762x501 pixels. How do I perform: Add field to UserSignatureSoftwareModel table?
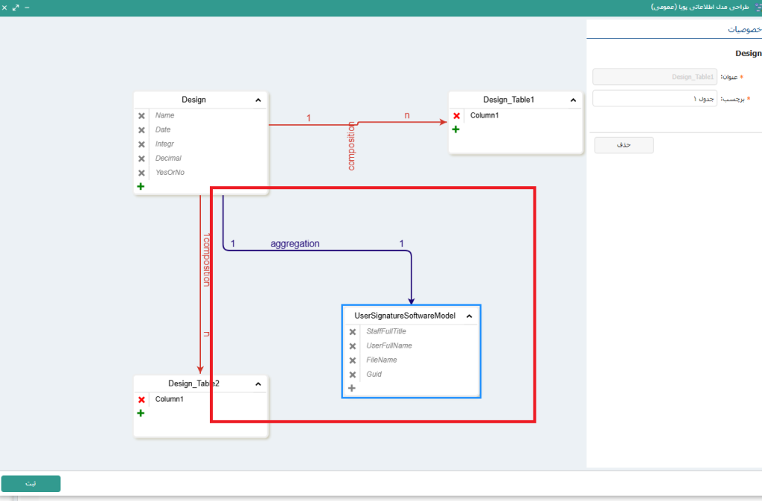click(x=352, y=388)
